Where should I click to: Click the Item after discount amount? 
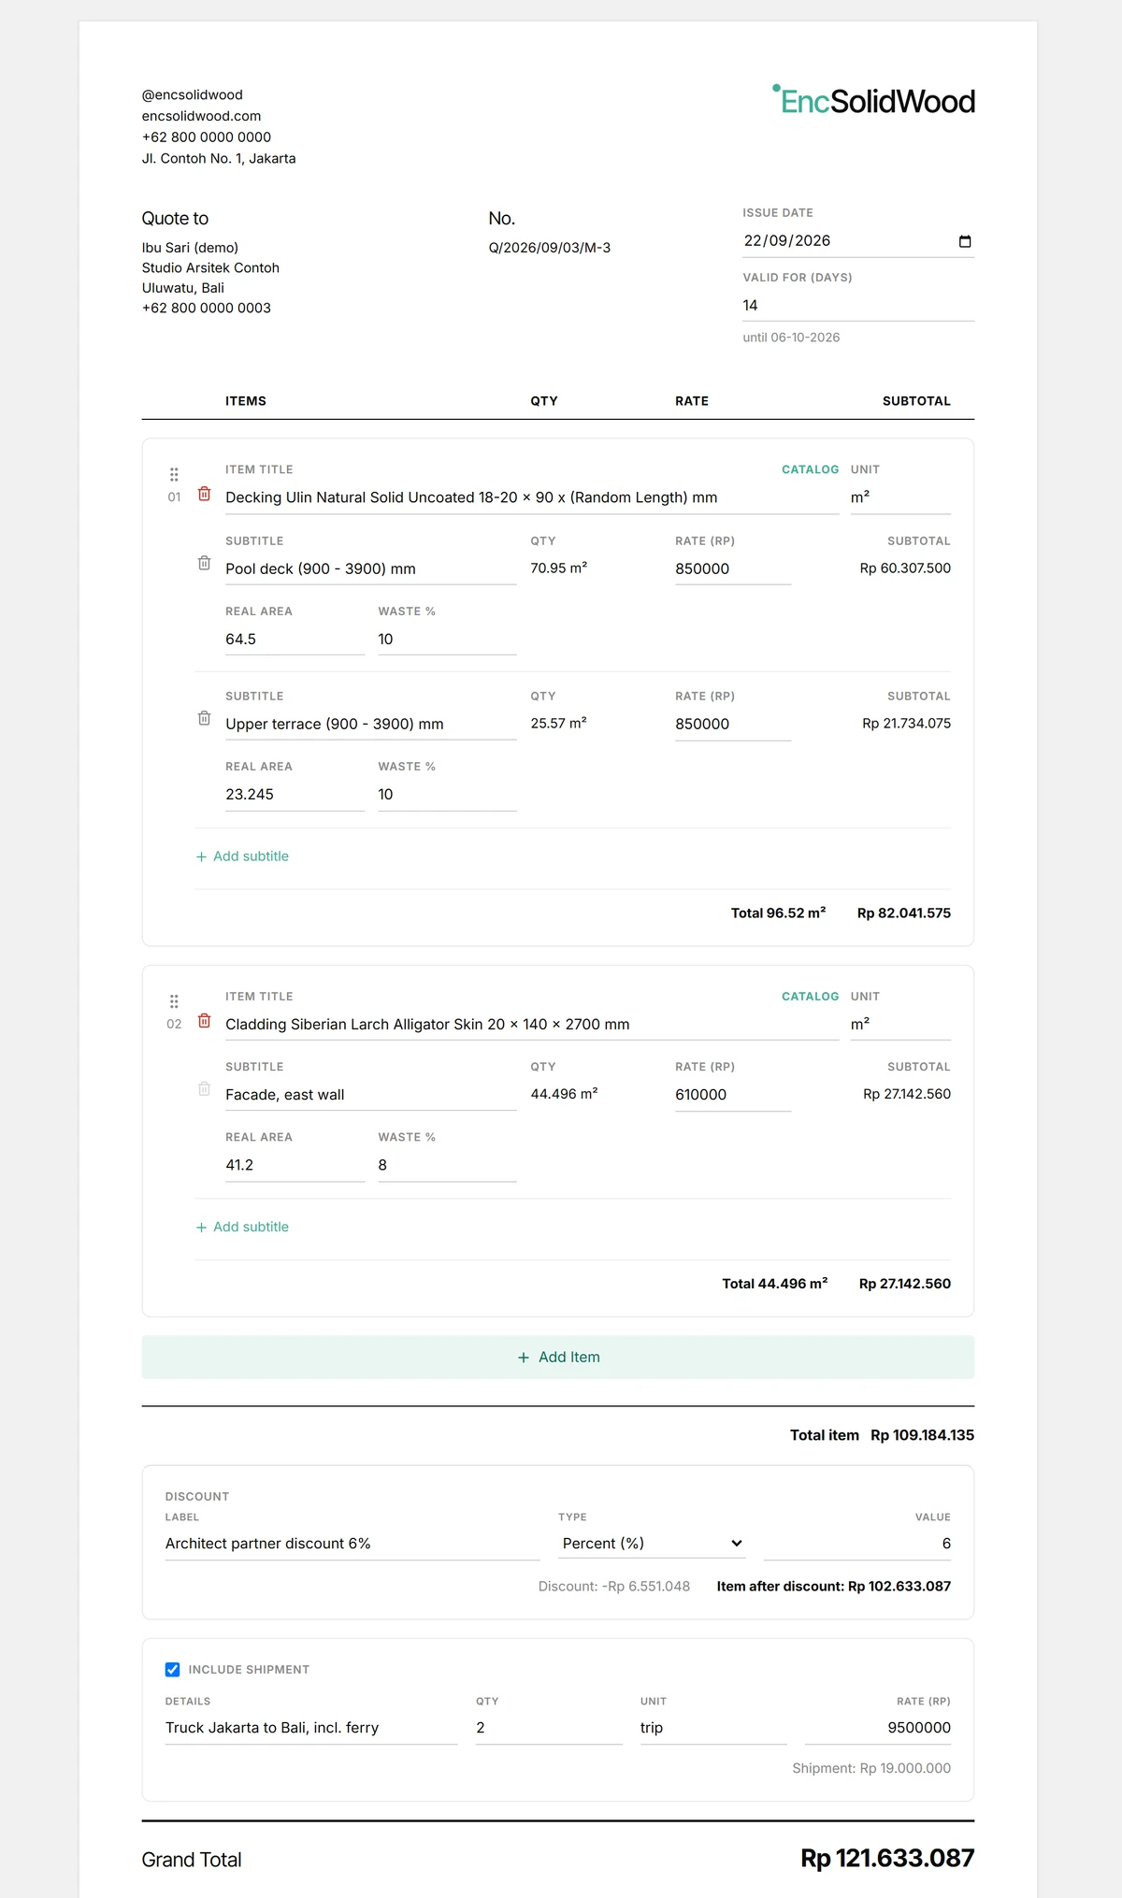coord(834,1587)
